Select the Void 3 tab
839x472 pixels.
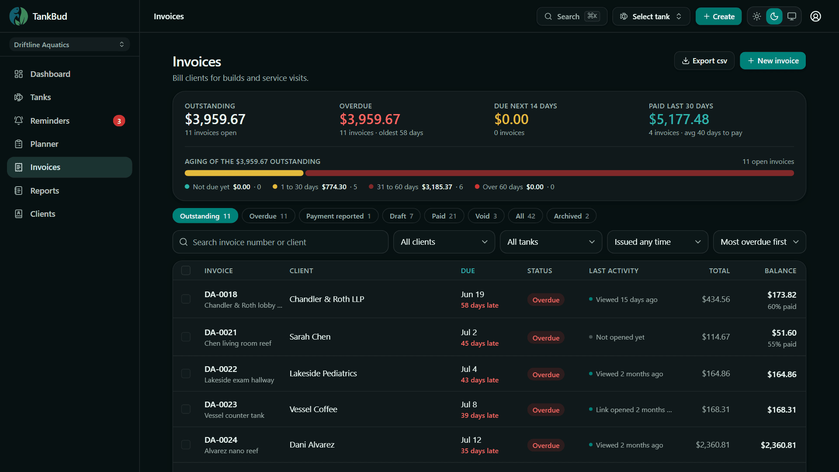coord(486,216)
